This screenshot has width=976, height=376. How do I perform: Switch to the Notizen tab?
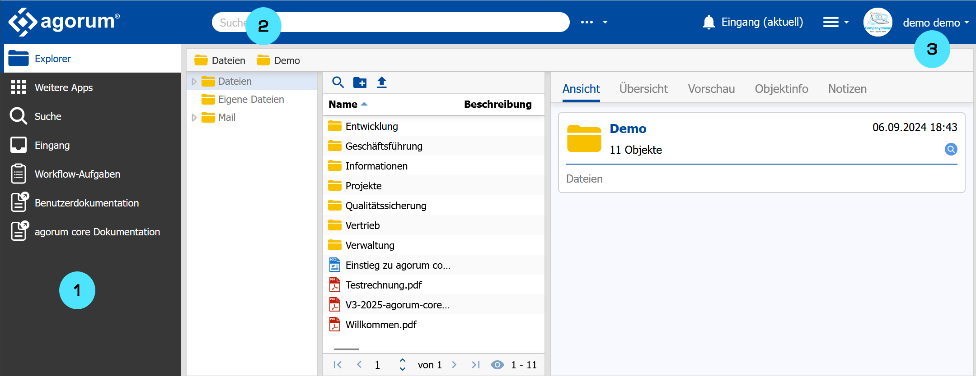[x=847, y=89]
